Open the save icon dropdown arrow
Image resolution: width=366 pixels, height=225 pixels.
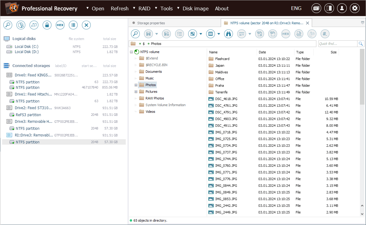[x=157, y=34]
